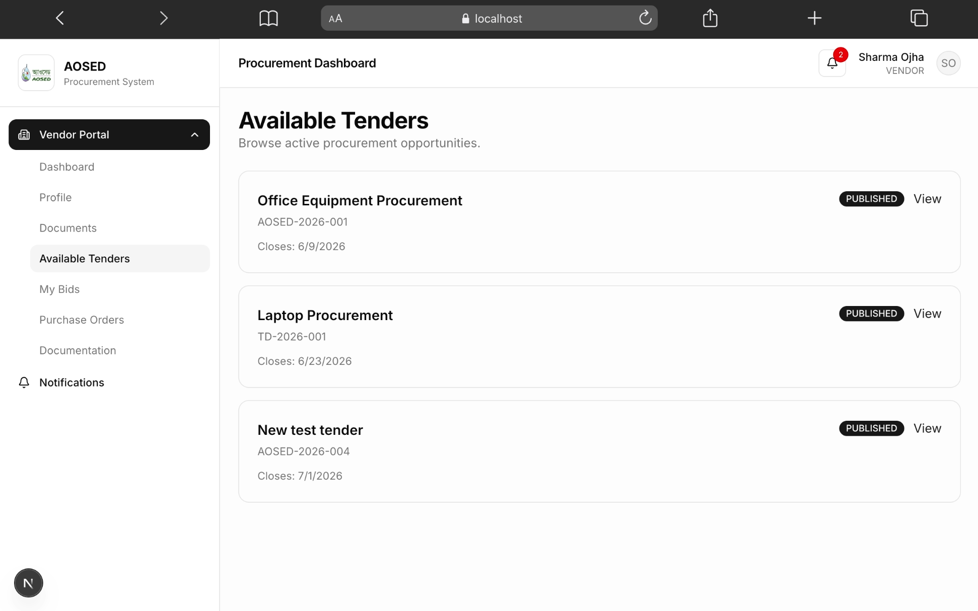Click tender number AOSED-2026-001
Screen dimensions: 978x611
303,222
